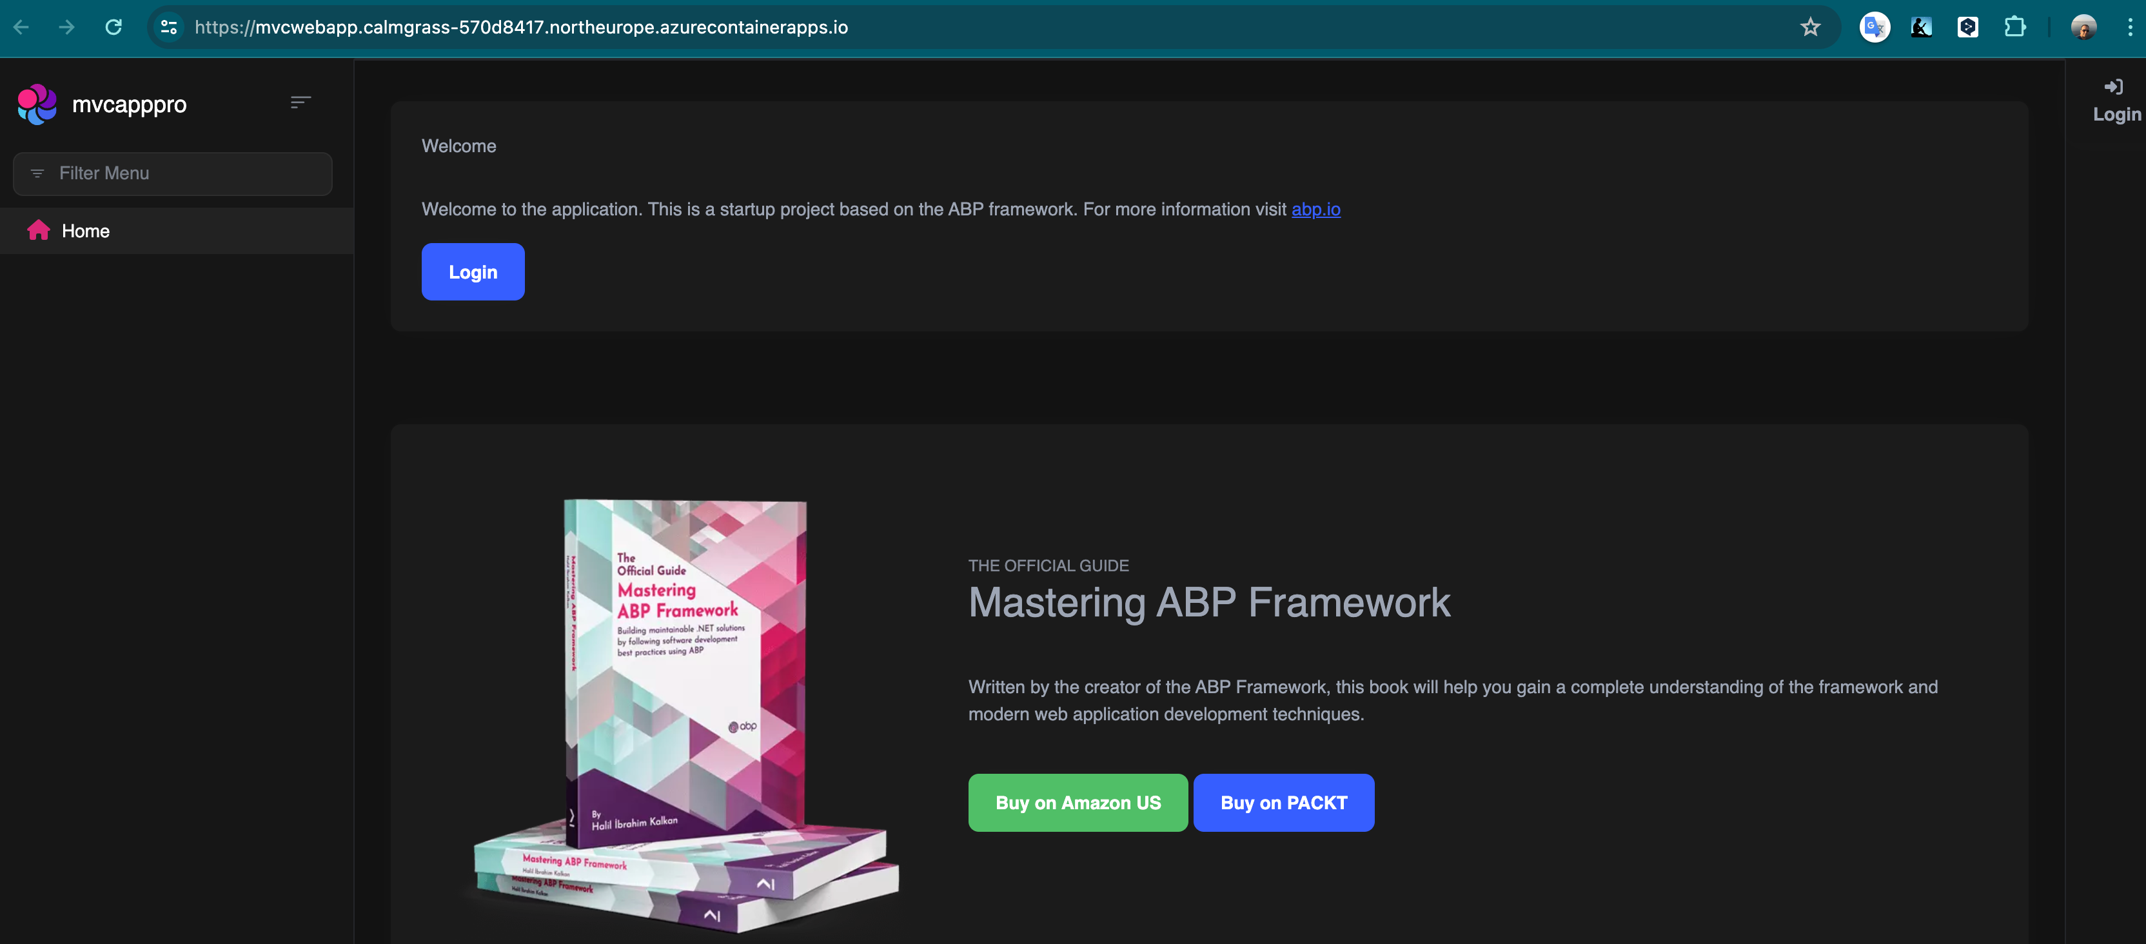2146x944 pixels.
Task: Click the pink Home icon in sidebar
Action: click(x=38, y=230)
